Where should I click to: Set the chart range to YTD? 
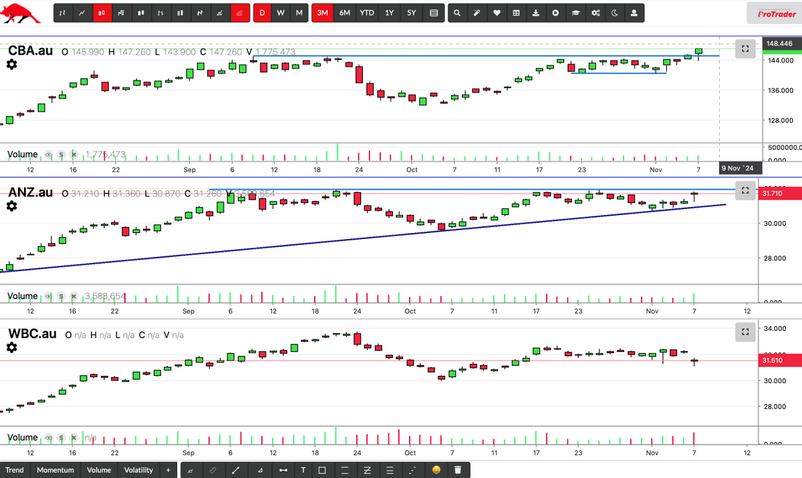367,13
